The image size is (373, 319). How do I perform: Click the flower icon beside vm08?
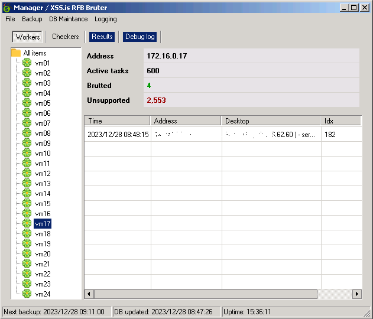click(x=27, y=133)
